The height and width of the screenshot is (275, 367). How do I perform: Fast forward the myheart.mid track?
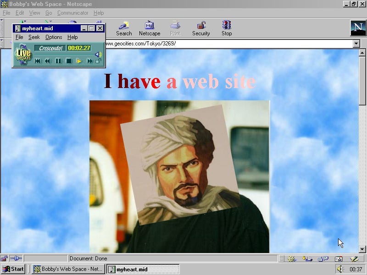pyautogui.click(x=89, y=61)
